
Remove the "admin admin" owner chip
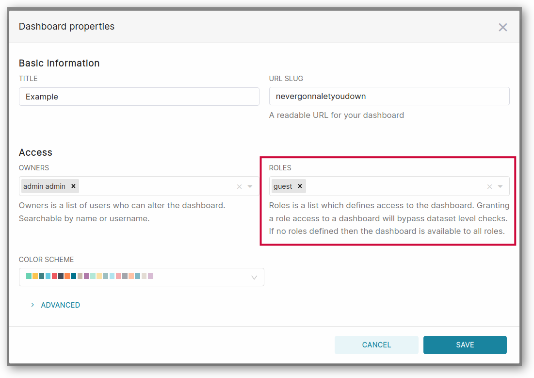(x=73, y=186)
